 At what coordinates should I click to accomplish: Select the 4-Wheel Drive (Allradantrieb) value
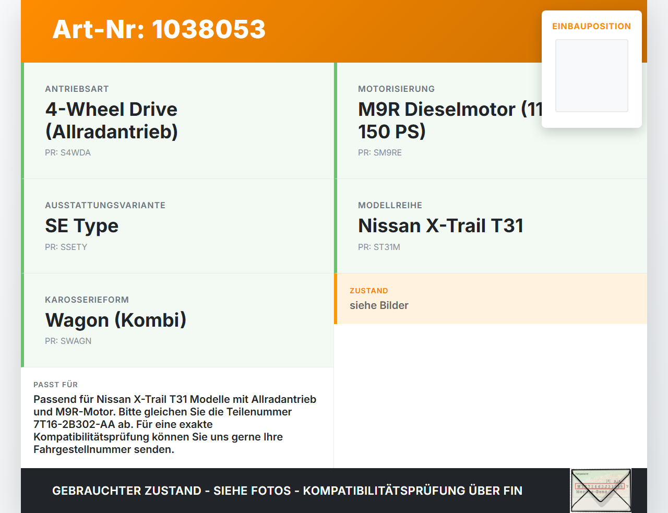pos(112,121)
